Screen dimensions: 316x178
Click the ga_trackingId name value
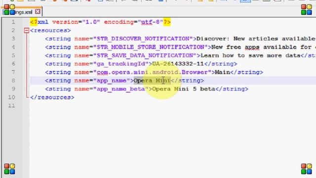pos(120,64)
